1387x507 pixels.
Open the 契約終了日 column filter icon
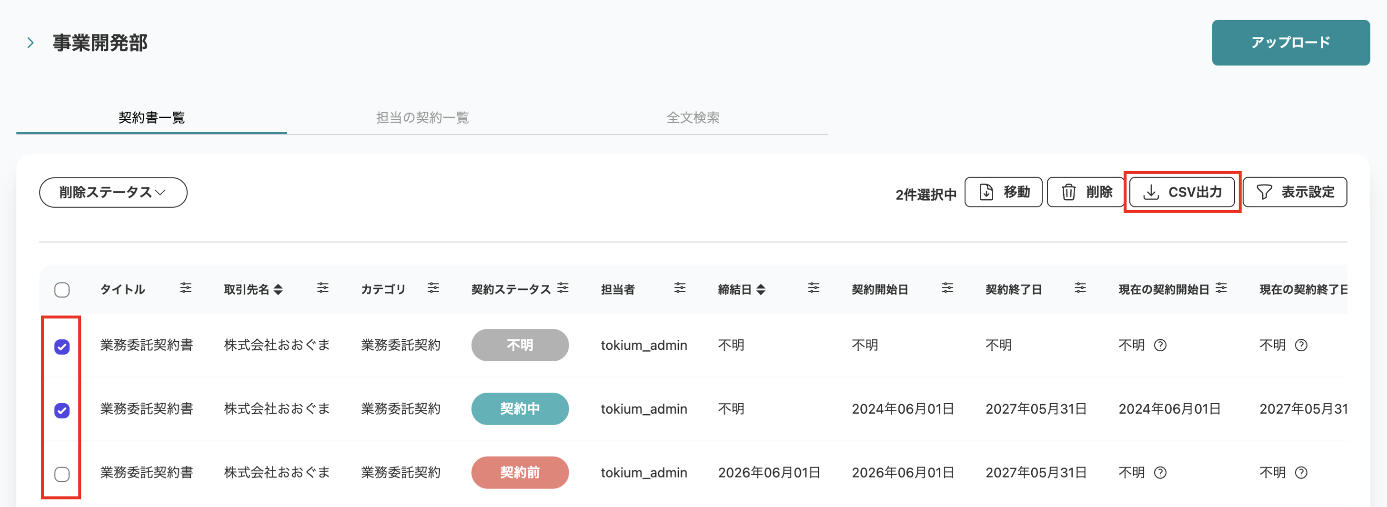click(x=1080, y=288)
